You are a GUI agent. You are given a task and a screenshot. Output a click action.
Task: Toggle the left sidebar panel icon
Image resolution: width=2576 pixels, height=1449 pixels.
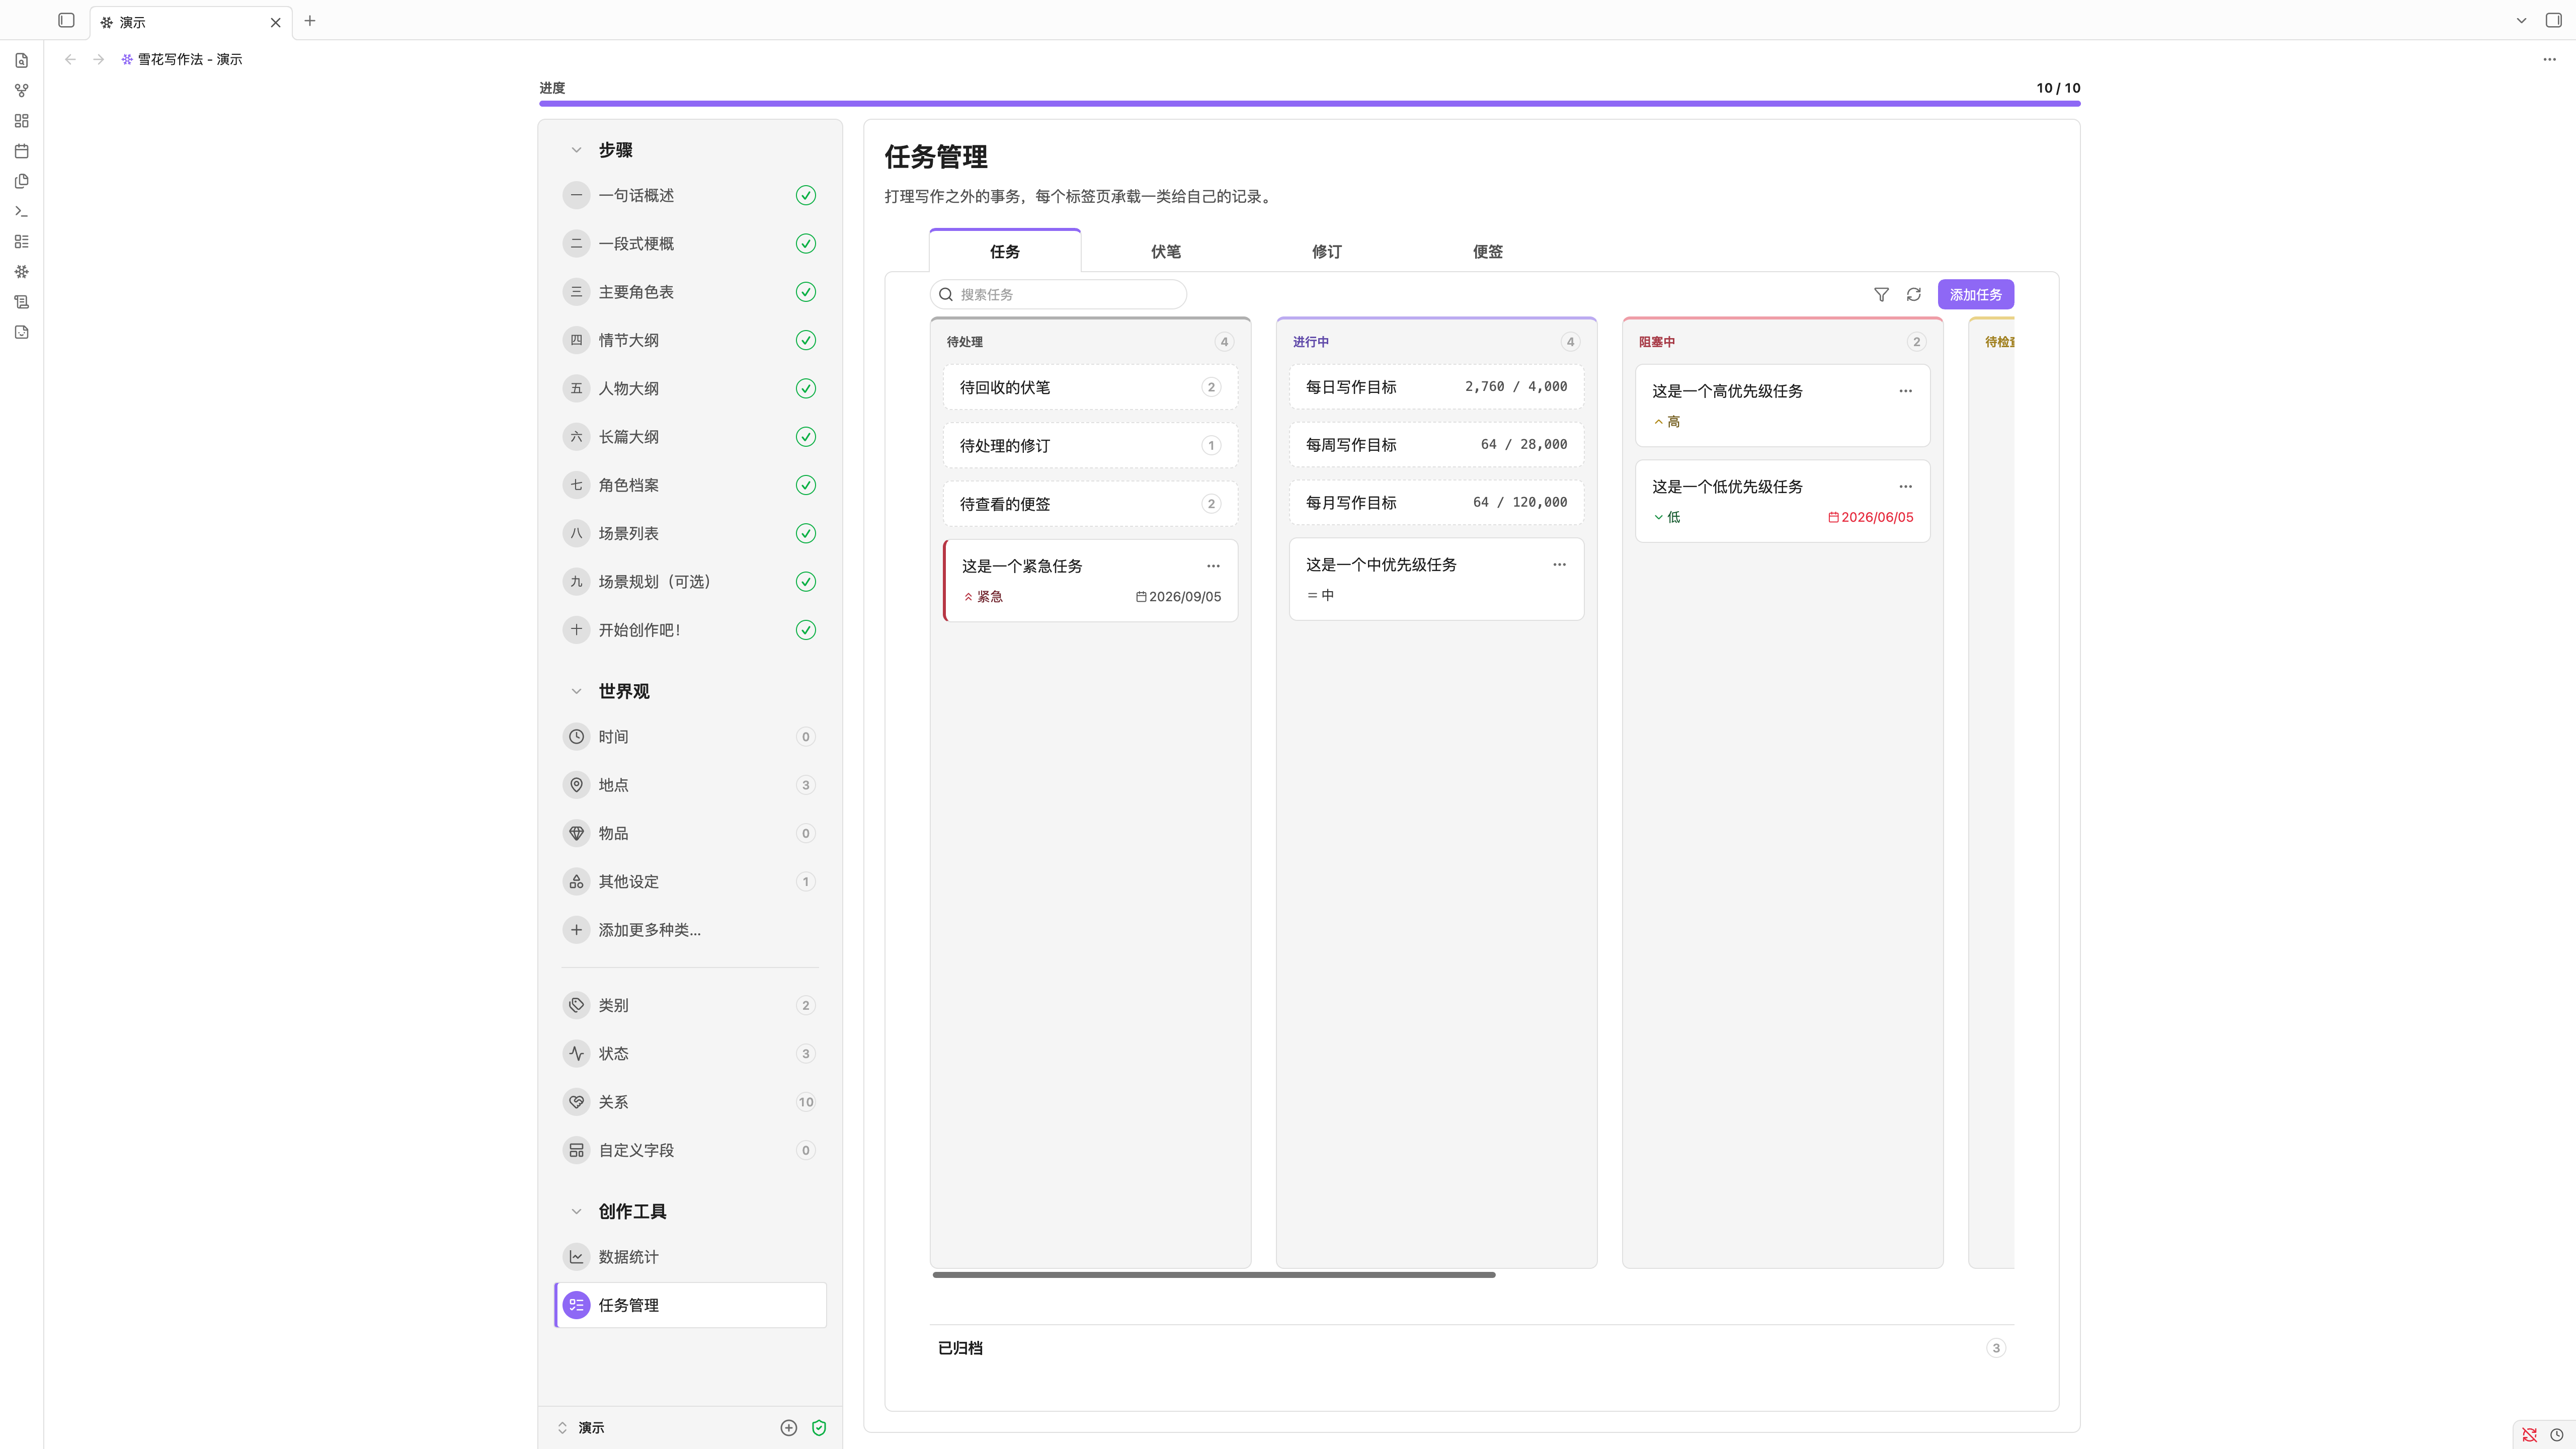(x=66, y=20)
